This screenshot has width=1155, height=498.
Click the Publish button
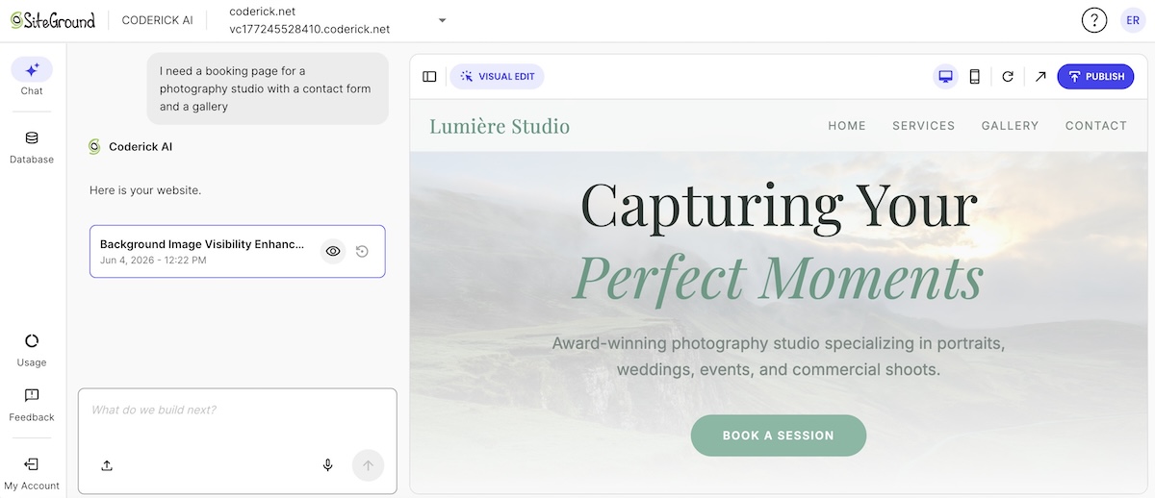point(1095,77)
